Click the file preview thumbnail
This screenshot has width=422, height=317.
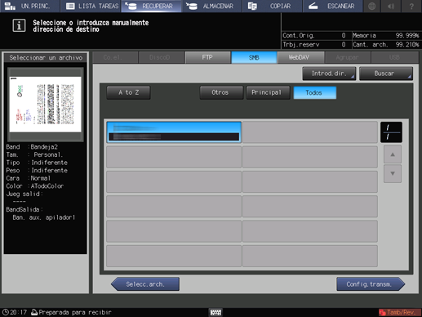click(x=46, y=105)
